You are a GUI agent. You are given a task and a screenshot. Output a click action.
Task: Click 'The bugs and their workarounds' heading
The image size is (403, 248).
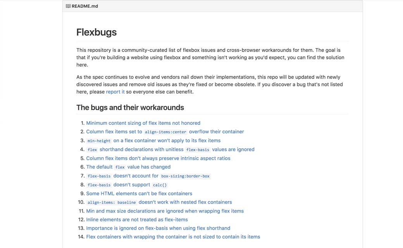(130, 108)
